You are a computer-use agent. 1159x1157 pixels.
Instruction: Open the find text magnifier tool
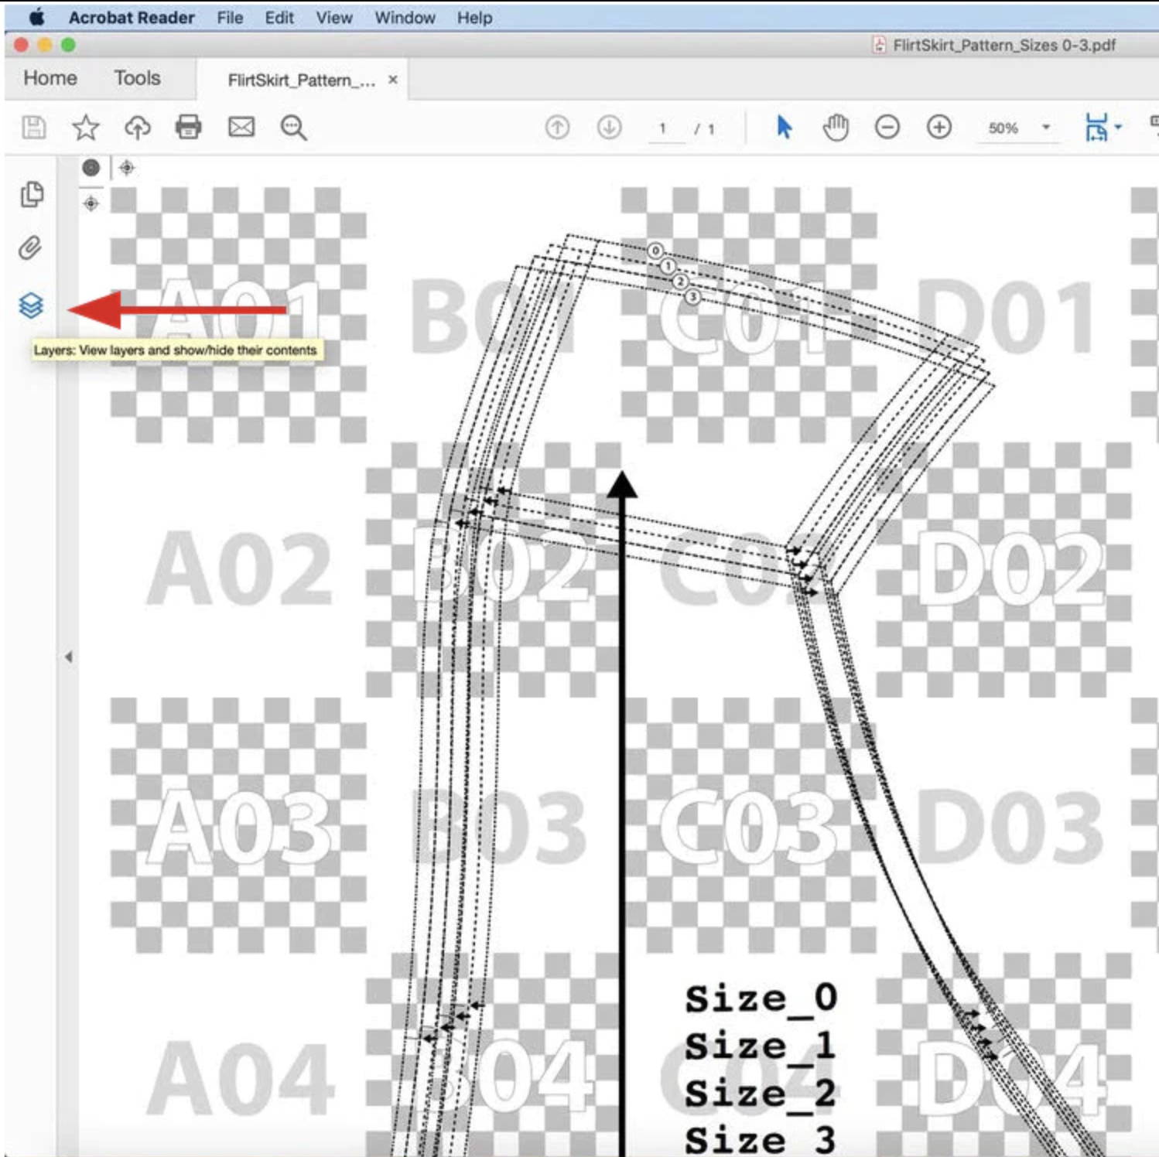point(294,128)
